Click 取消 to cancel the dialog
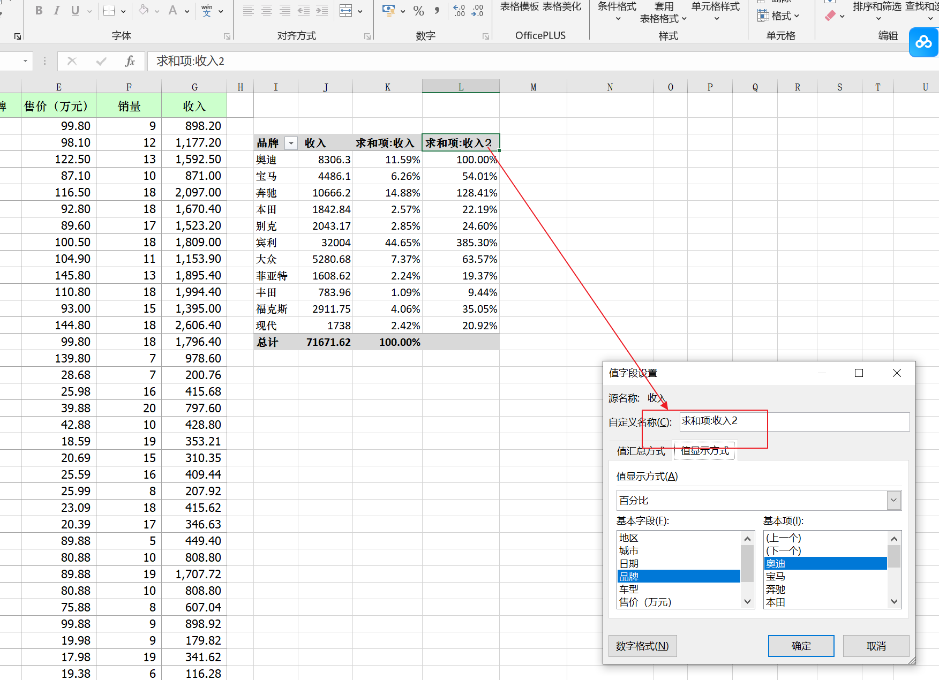Image resolution: width=939 pixels, height=680 pixels. pos(876,646)
